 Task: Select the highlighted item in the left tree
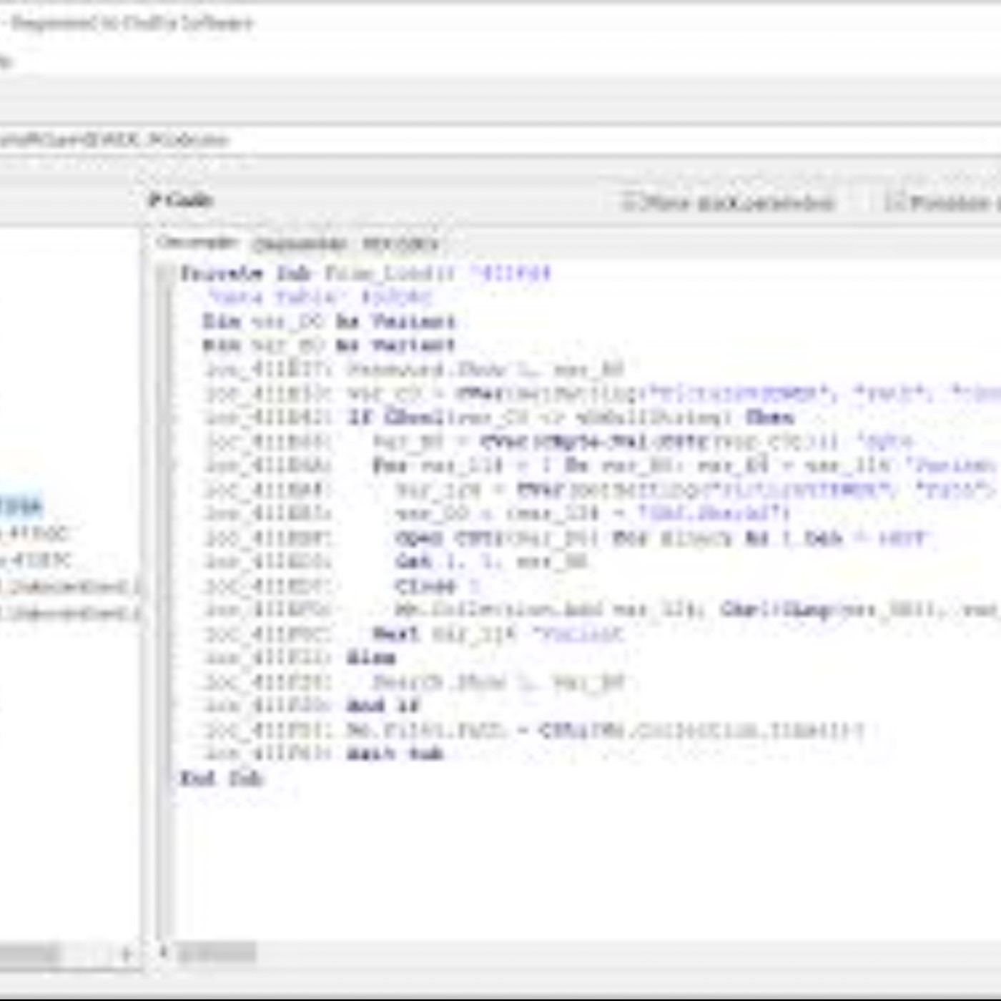click(21, 506)
